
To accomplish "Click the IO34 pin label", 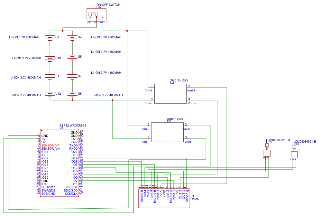I will coord(45,152).
